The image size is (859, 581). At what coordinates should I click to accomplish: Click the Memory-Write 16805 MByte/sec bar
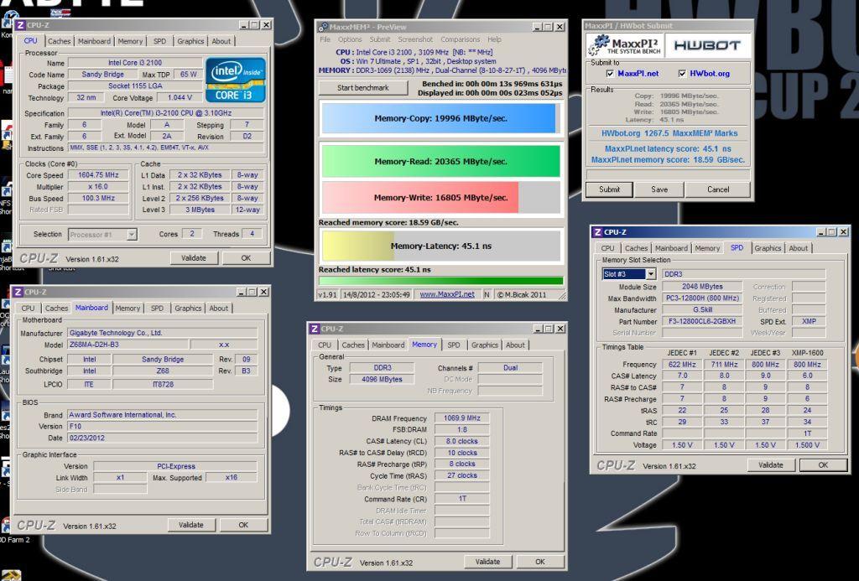click(x=440, y=198)
